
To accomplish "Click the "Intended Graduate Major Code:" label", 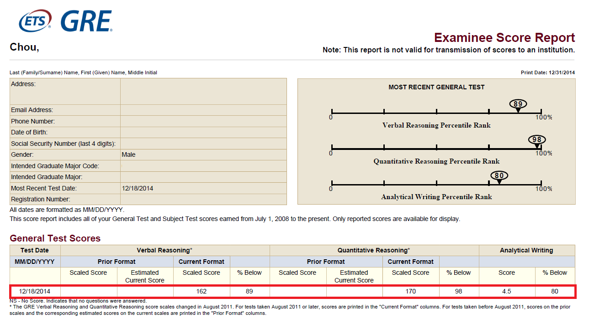I will [x=55, y=166].
